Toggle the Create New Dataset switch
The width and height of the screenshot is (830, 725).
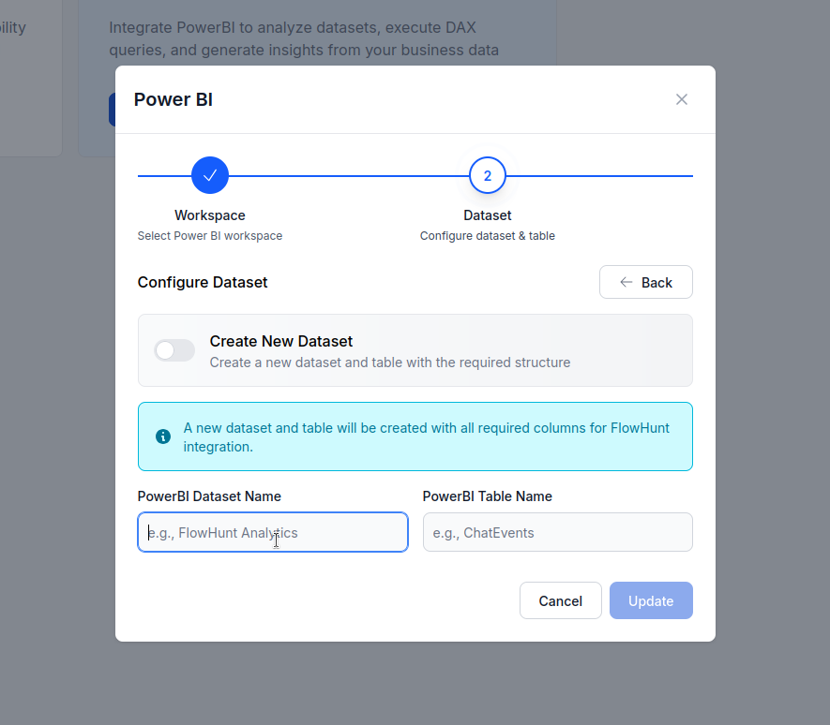[x=174, y=350]
